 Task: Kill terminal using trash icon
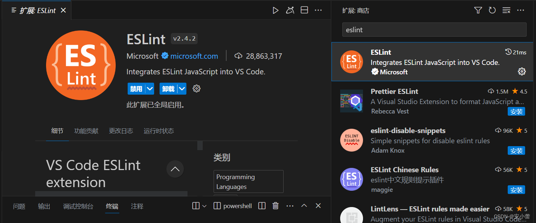(x=276, y=206)
